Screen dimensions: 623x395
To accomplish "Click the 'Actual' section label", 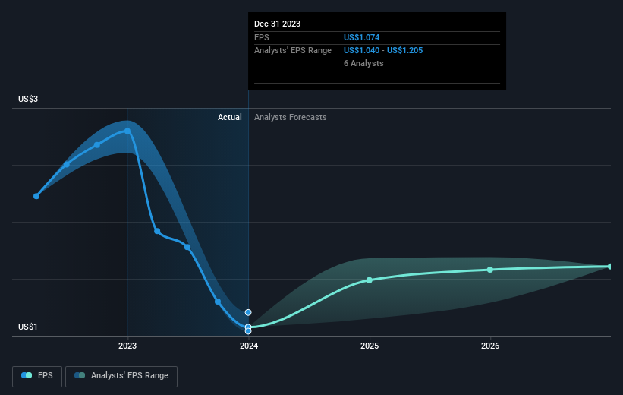I will (230, 117).
